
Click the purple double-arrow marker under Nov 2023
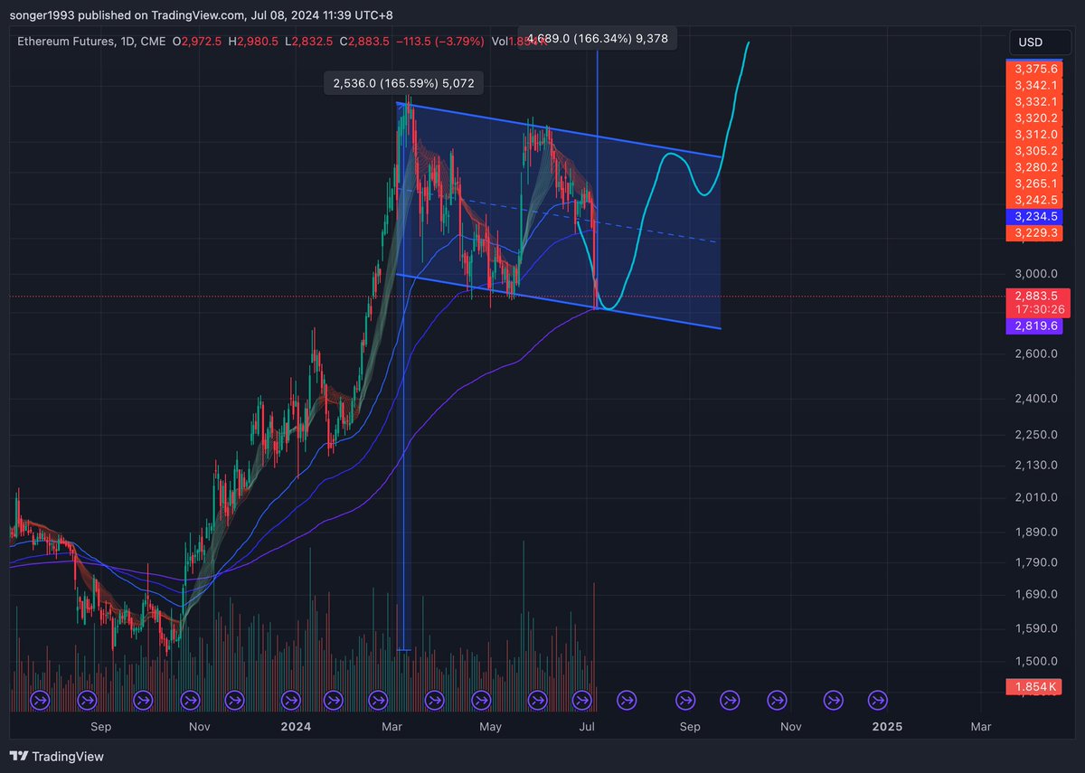pos(189,699)
